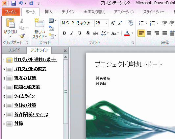Viewport: 175px width, 139px height.
Task: Open the font name MS Pゴシック dropdown
Action: (92, 23)
